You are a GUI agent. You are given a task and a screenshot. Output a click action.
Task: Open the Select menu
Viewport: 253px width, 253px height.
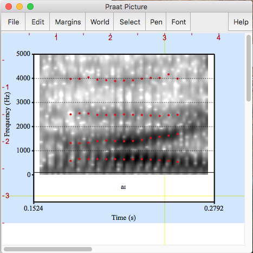(x=129, y=22)
